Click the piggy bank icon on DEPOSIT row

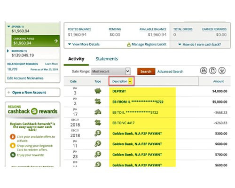[98, 91]
